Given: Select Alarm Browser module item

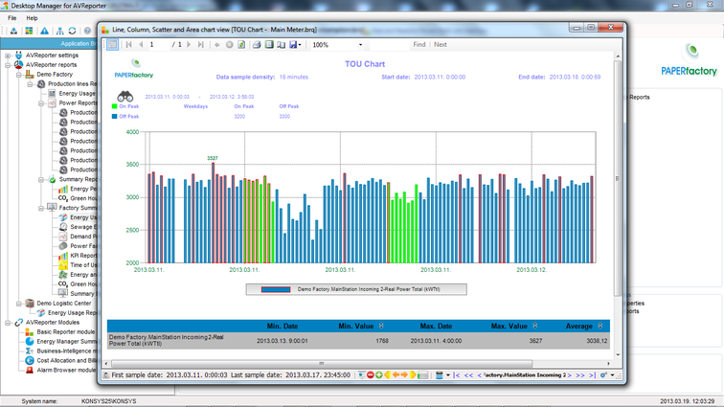Looking at the screenshot, I should [x=66, y=370].
